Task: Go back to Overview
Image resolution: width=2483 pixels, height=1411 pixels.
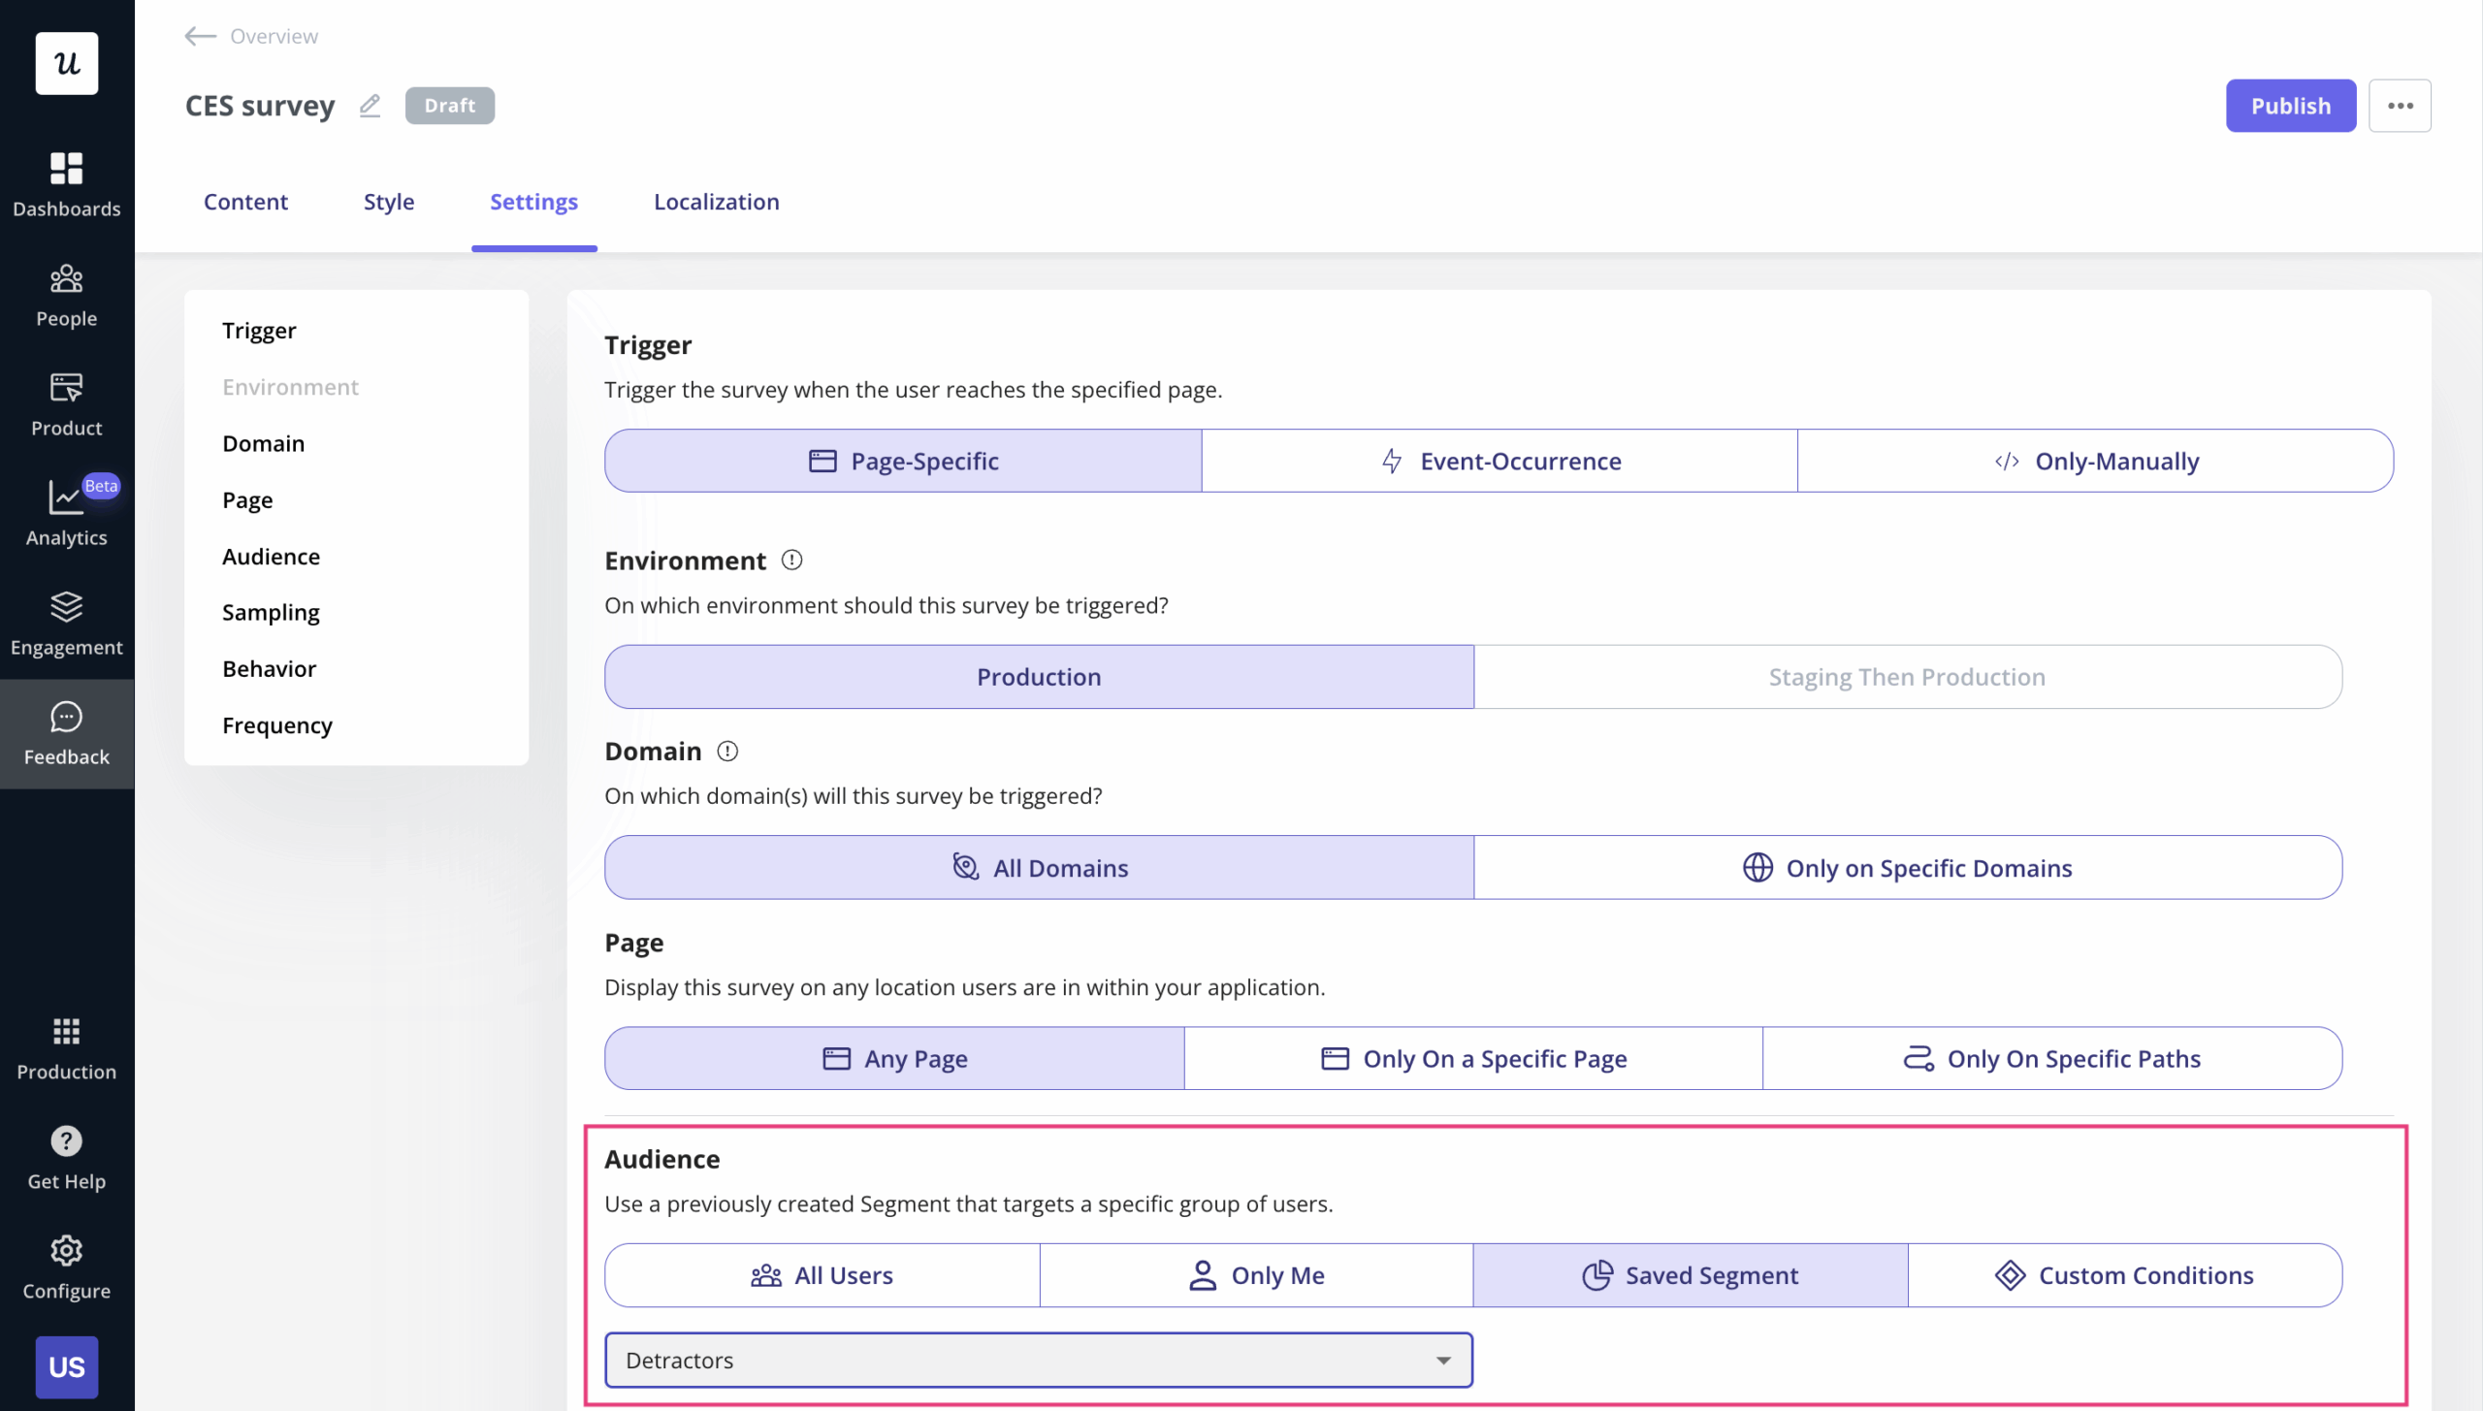Action: pyautogui.click(x=250, y=36)
